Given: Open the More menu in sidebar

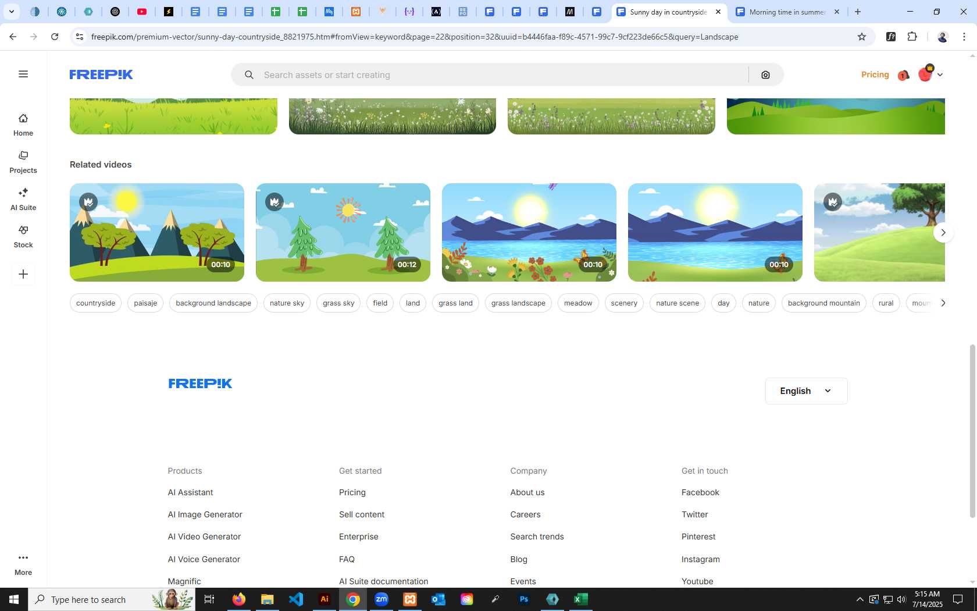Looking at the screenshot, I should (23, 564).
